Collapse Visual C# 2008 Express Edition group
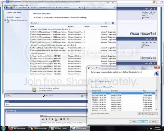The width and height of the screenshot is (164, 131). [x=50, y=29]
